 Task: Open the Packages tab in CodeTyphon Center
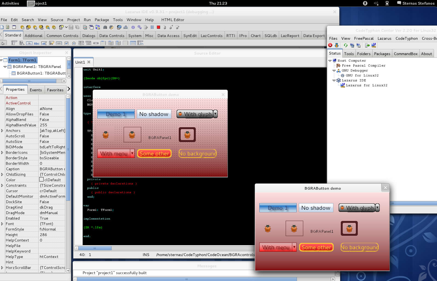382,54
